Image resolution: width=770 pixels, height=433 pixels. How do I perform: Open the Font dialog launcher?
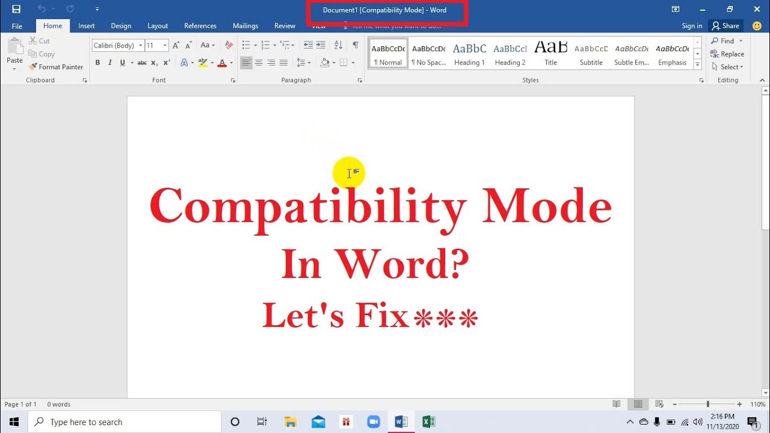click(x=233, y=80)
